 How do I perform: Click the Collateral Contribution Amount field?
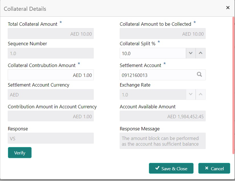point(51,75)
